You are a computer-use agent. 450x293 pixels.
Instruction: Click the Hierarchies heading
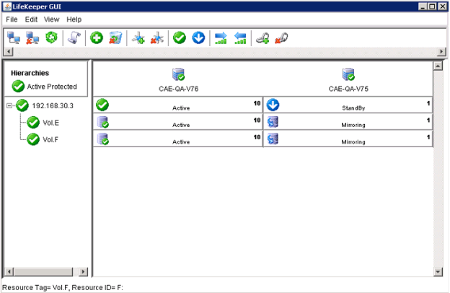[30, 73]
